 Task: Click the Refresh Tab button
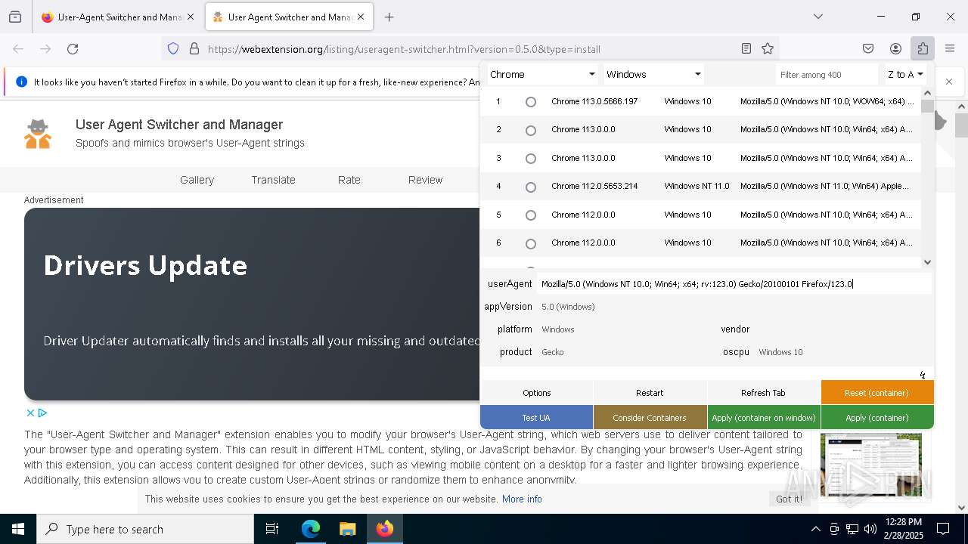763,393
